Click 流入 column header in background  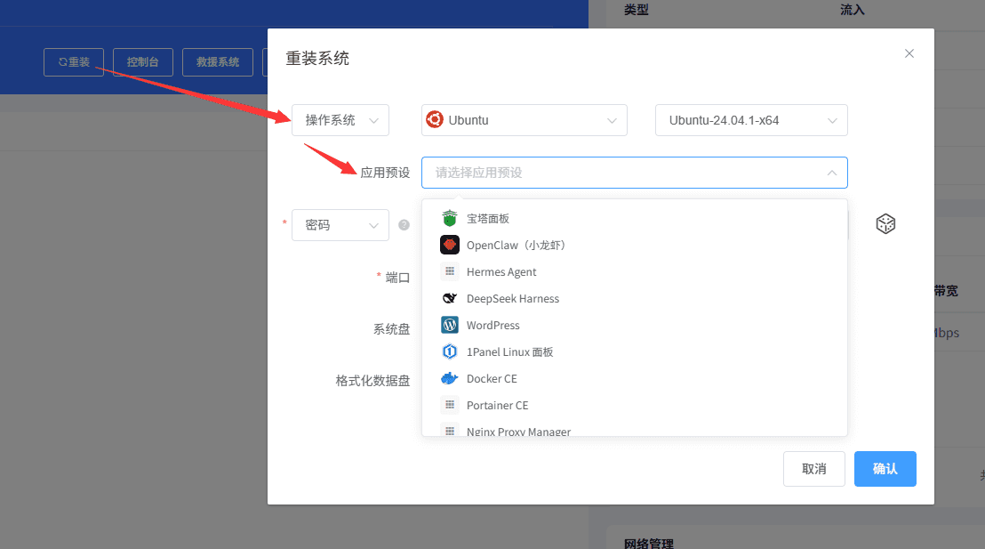pyautogui.click(x=853, y=10)
